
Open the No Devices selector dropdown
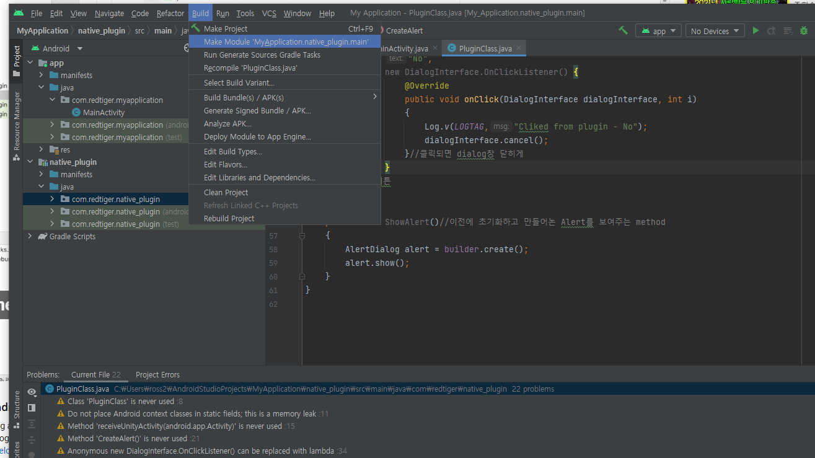[x=715, y=31]
